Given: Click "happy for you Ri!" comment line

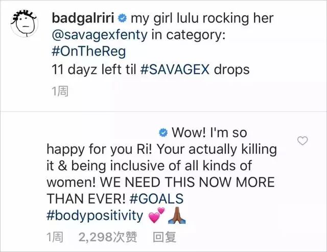Looking at the screenshot, I should coord(100,149).
